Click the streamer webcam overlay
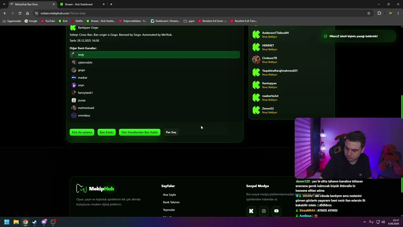Image resolution: width=403 pixels, height=227 pixels. (349, 148)
